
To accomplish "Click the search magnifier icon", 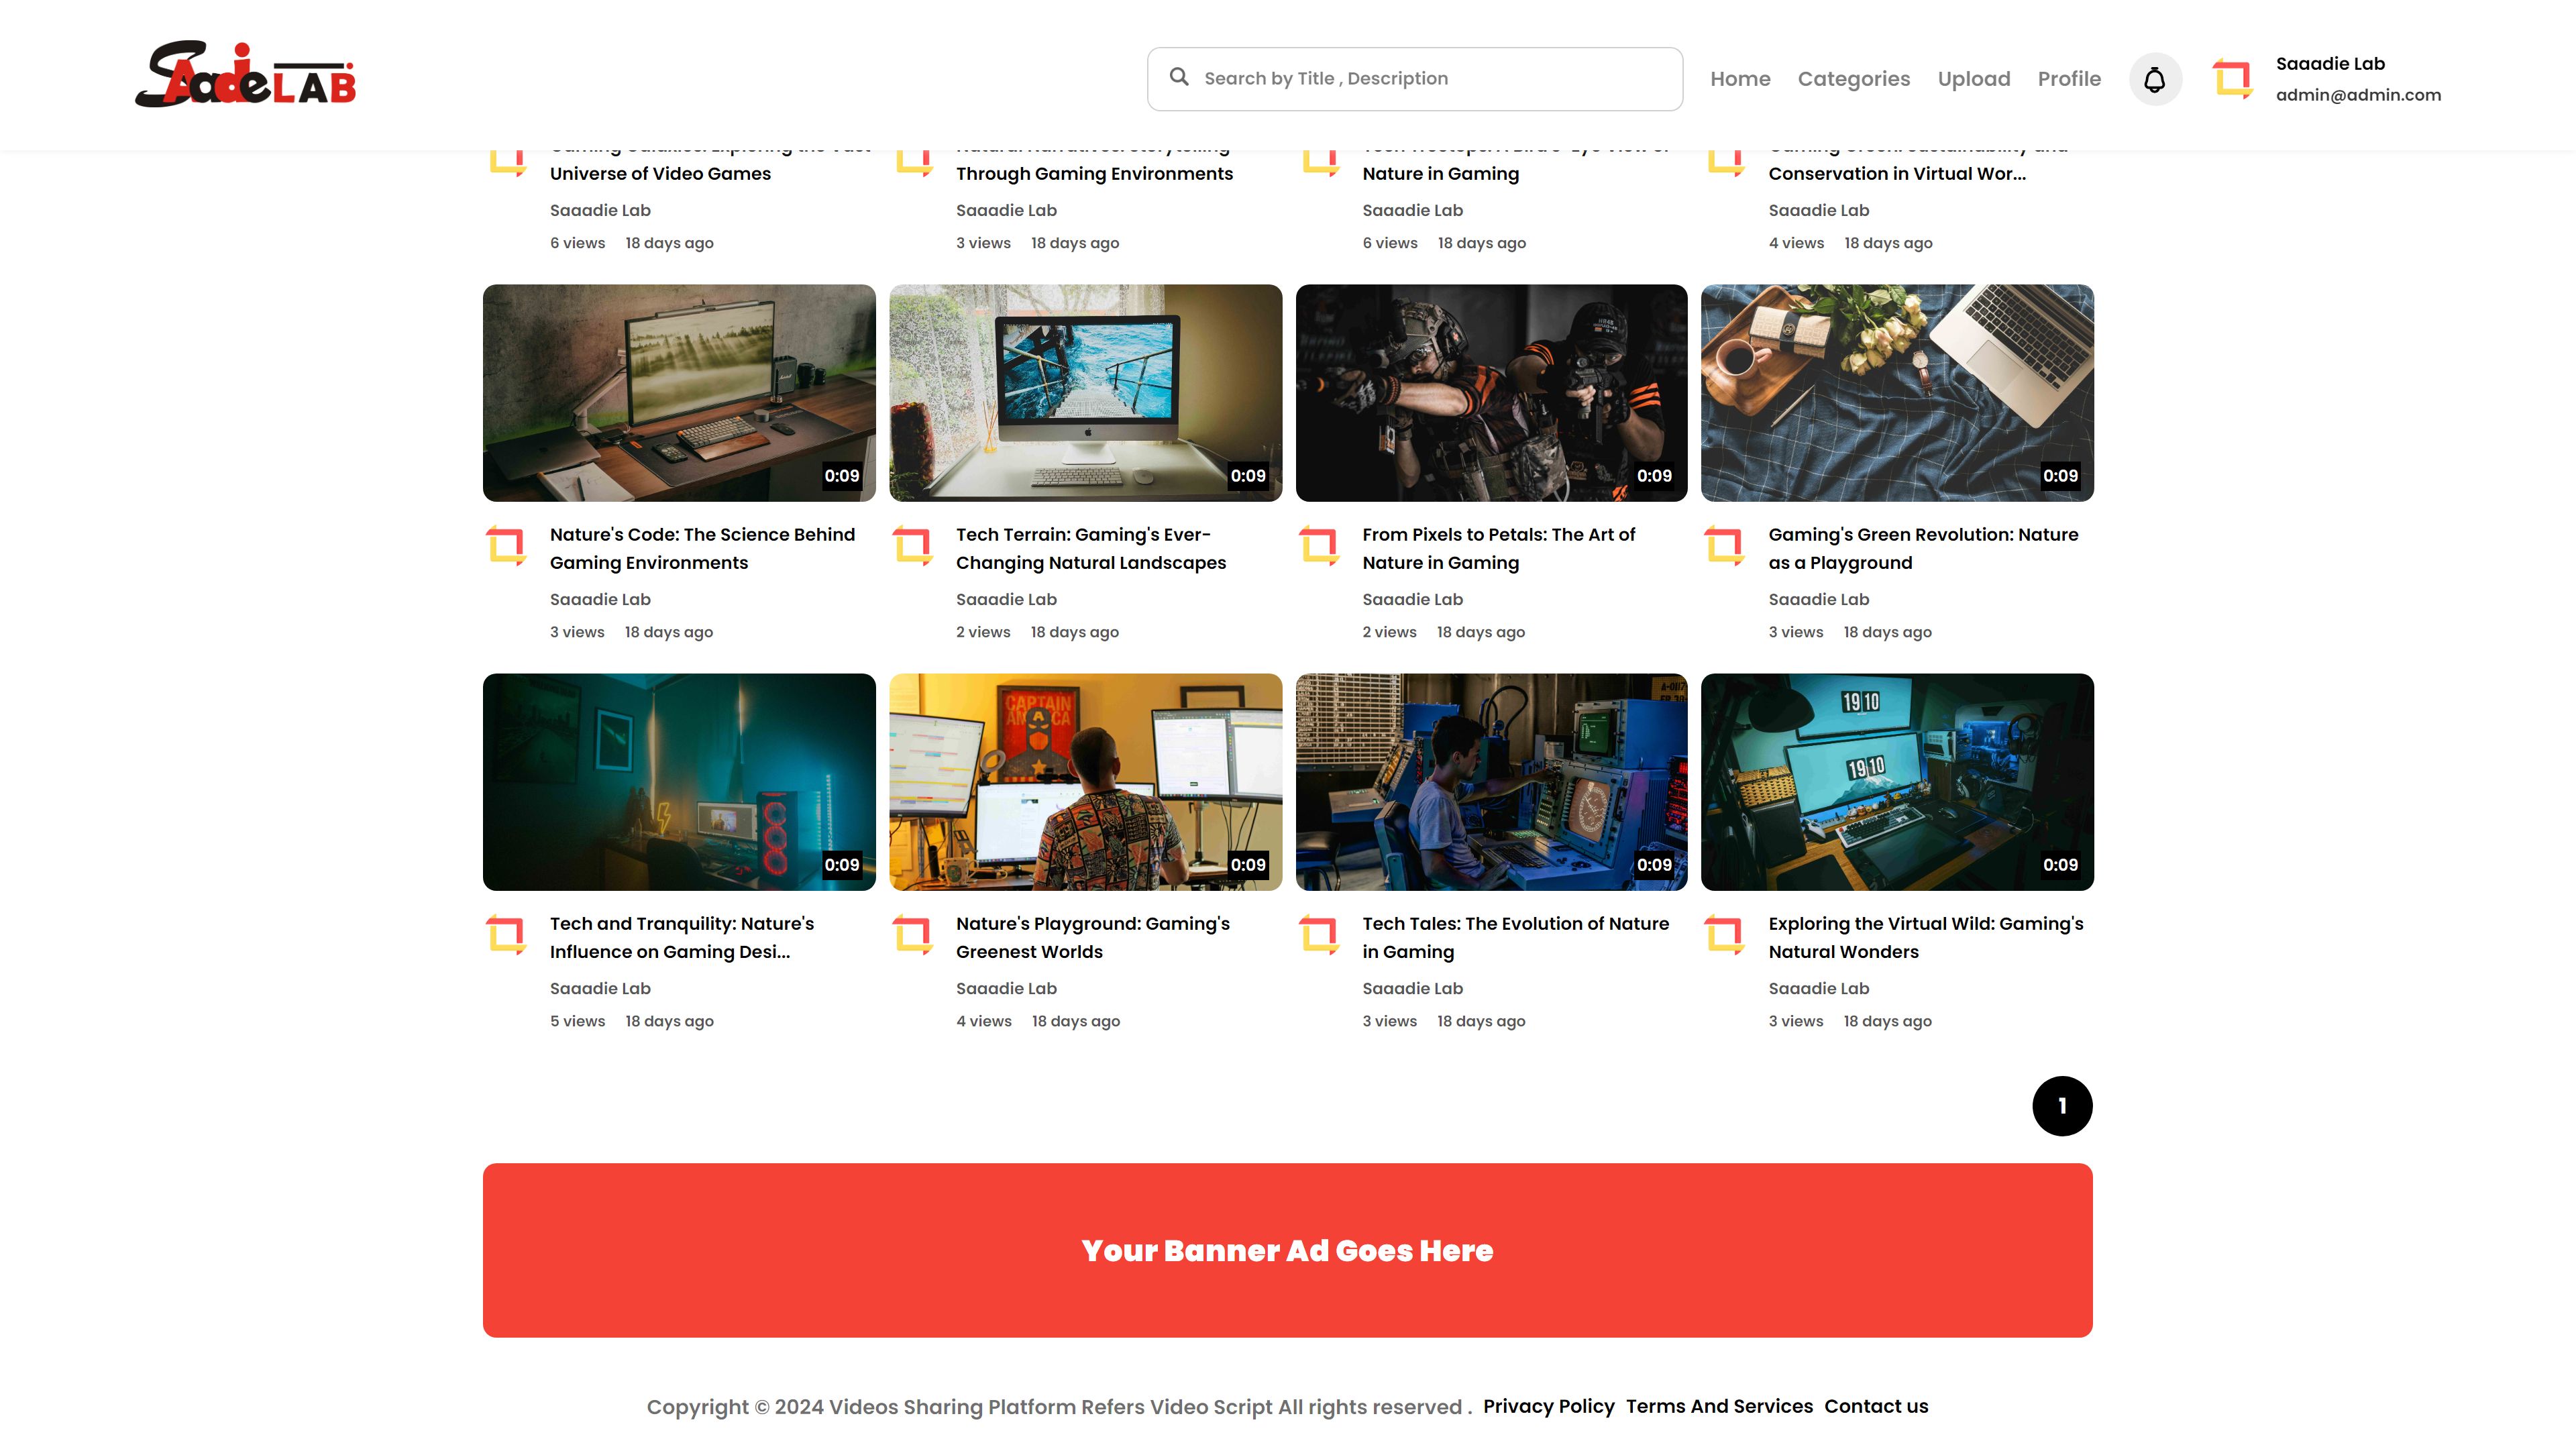I will point(1179,77).
